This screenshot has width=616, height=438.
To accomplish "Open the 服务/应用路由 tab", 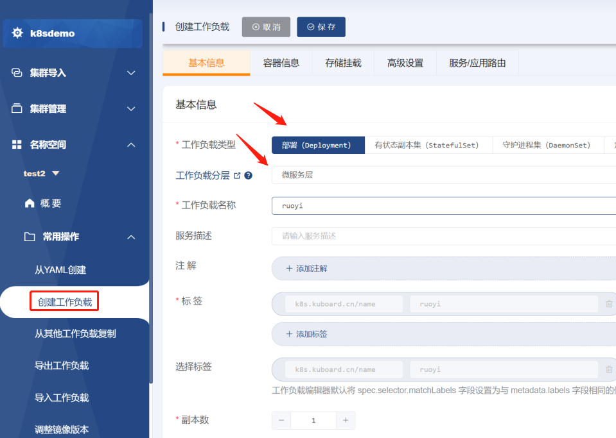I will coord(477,63).
